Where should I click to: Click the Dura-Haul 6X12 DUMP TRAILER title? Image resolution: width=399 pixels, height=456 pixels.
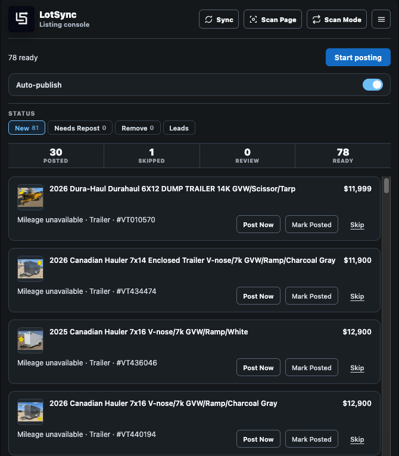pos(172,189)
